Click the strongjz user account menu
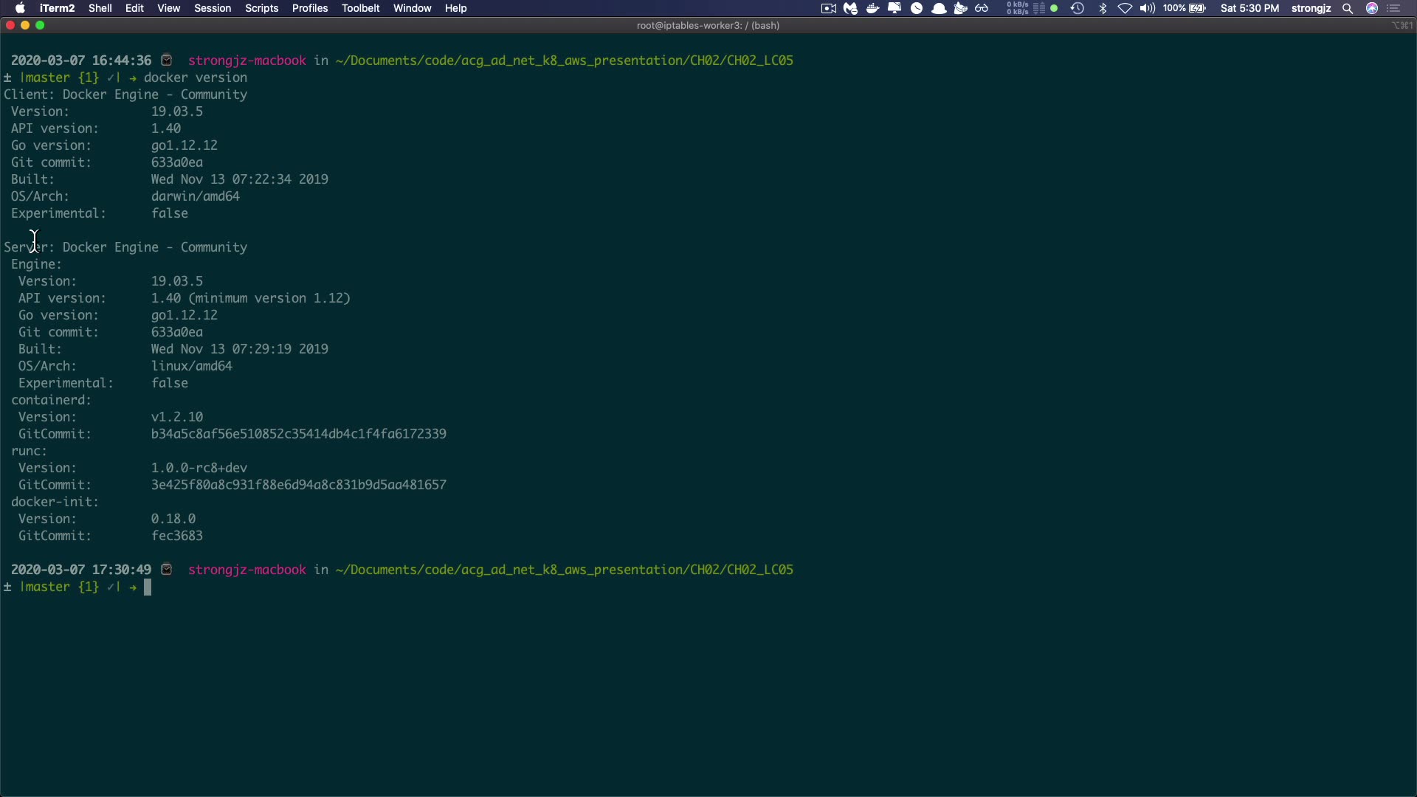The width and height of the screenshot is (1417, 797). (x=1311, y=8)
